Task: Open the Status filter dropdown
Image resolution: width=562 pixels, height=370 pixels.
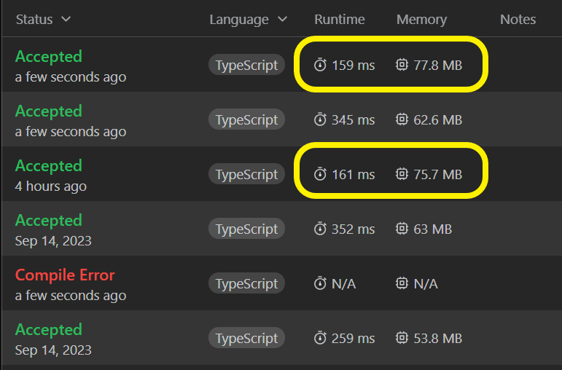Action: [x=43, y=20]
